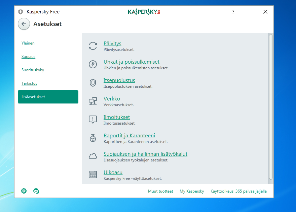Viewport: 296px width, 212px height.
Task: Click the text 'Verkkoasetukset.'
Action: 118,105
